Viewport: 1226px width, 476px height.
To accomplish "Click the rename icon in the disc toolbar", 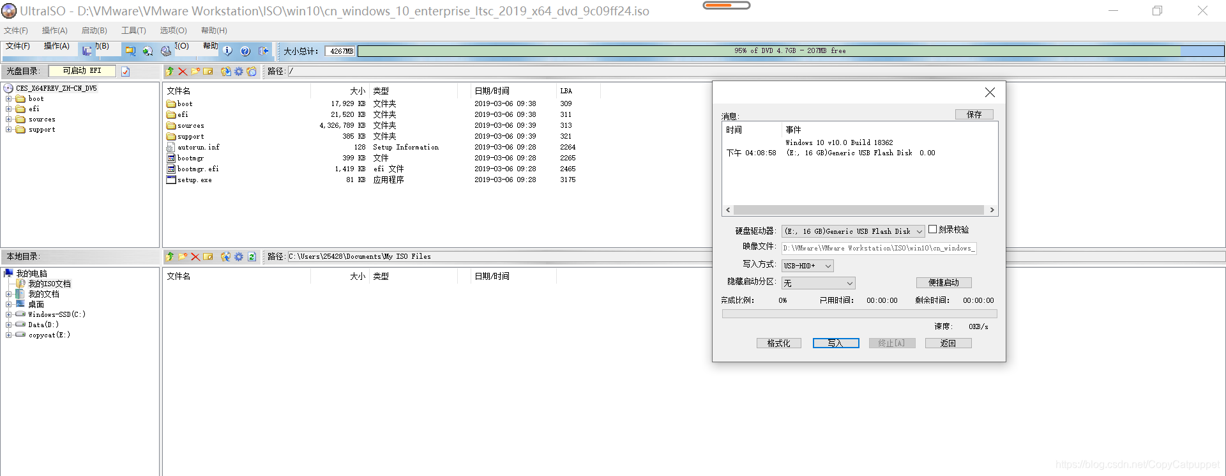I will pyautogui.click(x=208, y=72).
